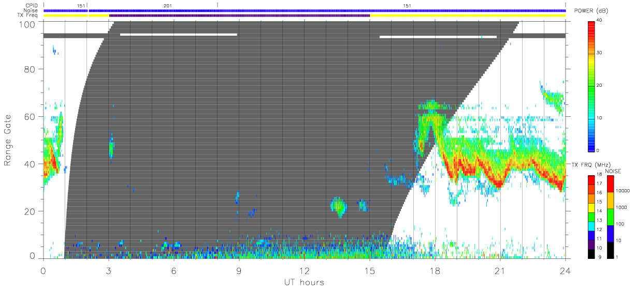Click the Range Gate axis title
The height and width of the screenshot is (293, 636).
pyautogui.click(x=8, y=140)
